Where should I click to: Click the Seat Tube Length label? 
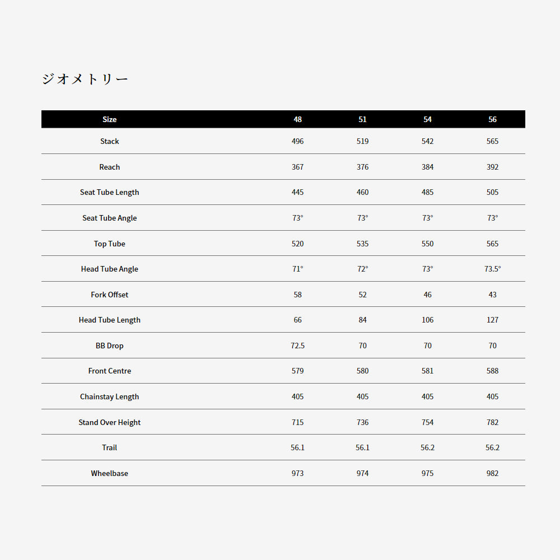pos(109,192)
